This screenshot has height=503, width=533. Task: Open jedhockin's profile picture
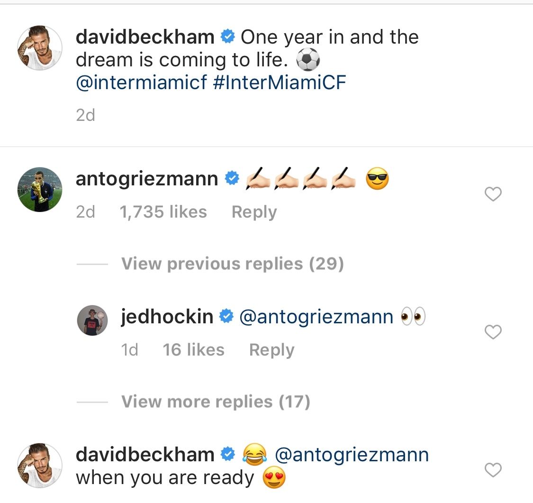(x=92, y=320)
